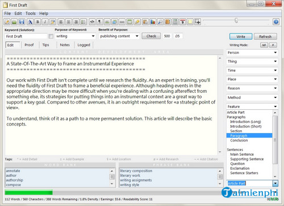This screenshot has width=284, height=206.
Task: Open the Edit menu
Action: click(x=18, y=14)
